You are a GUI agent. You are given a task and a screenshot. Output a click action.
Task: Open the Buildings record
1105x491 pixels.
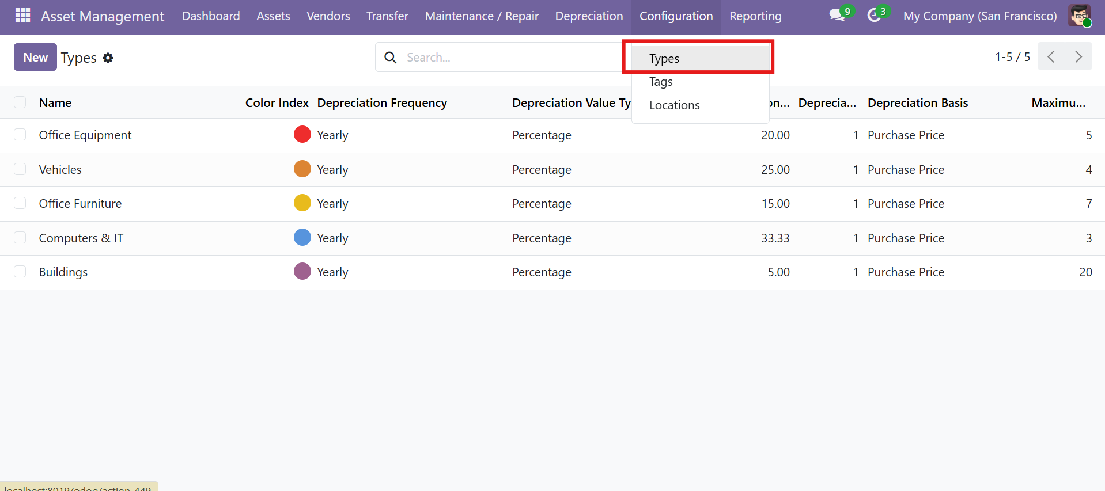coord(63,272)
